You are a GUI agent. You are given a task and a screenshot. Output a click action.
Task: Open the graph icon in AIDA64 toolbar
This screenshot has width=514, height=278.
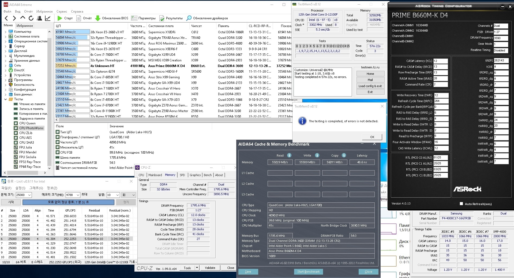pos(48,18)
